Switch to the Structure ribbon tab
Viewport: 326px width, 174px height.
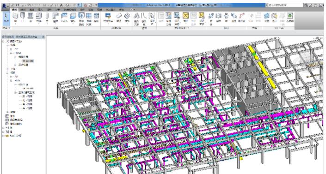click(x=23, y=10)
